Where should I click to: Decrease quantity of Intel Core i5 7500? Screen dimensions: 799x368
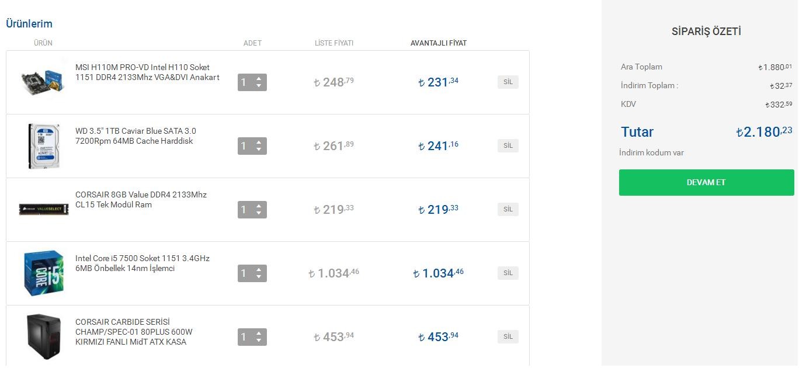point(259,277)
